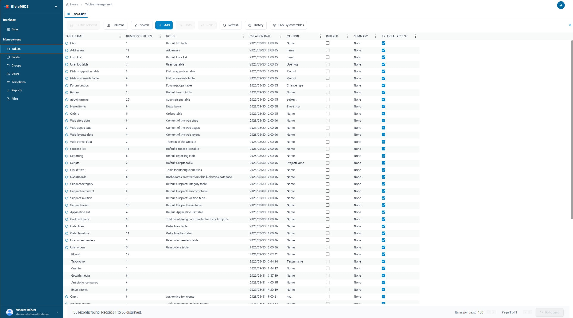Open Number of Fields column menu
The image size is (573, 318).
pyautogui.click(x=160, y=36)
